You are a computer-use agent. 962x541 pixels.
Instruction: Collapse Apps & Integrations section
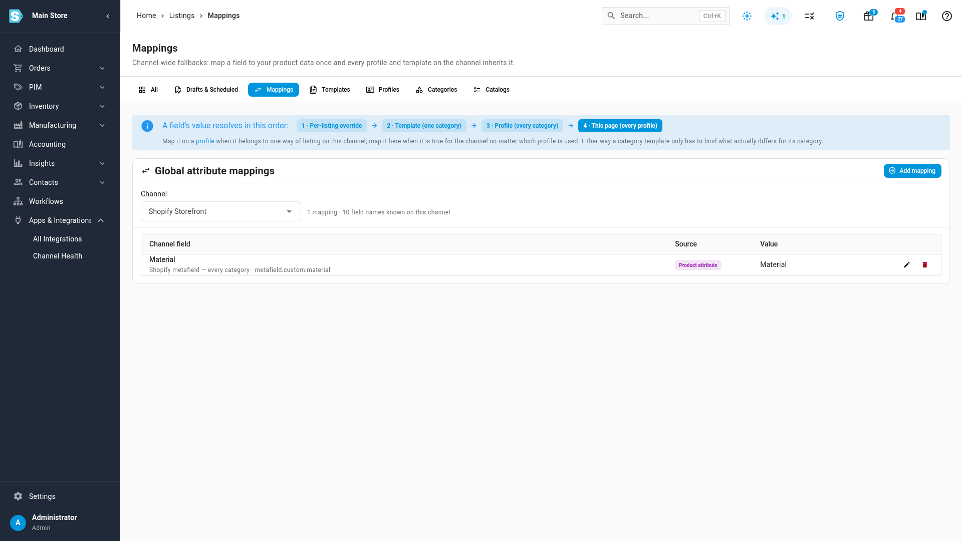[x=60, y=220]
